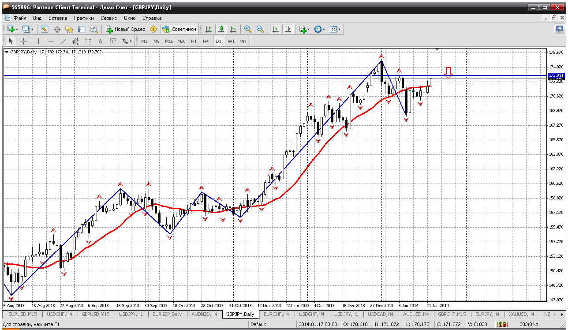Switch to M1 timeframe

coord(144,41)
